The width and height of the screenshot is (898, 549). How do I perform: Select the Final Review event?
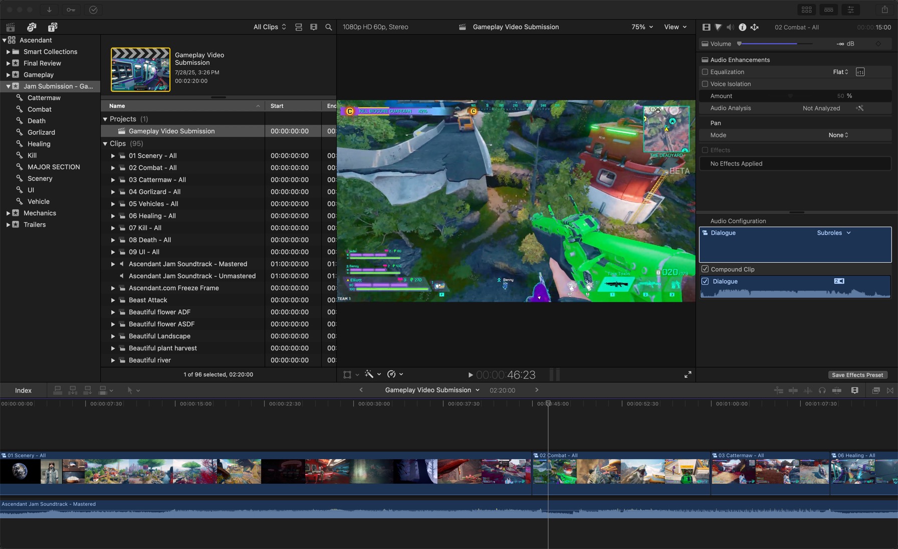[x=42, y=63]
